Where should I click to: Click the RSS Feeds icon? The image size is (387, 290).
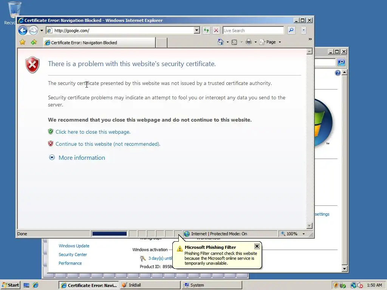tap(234, 42)
